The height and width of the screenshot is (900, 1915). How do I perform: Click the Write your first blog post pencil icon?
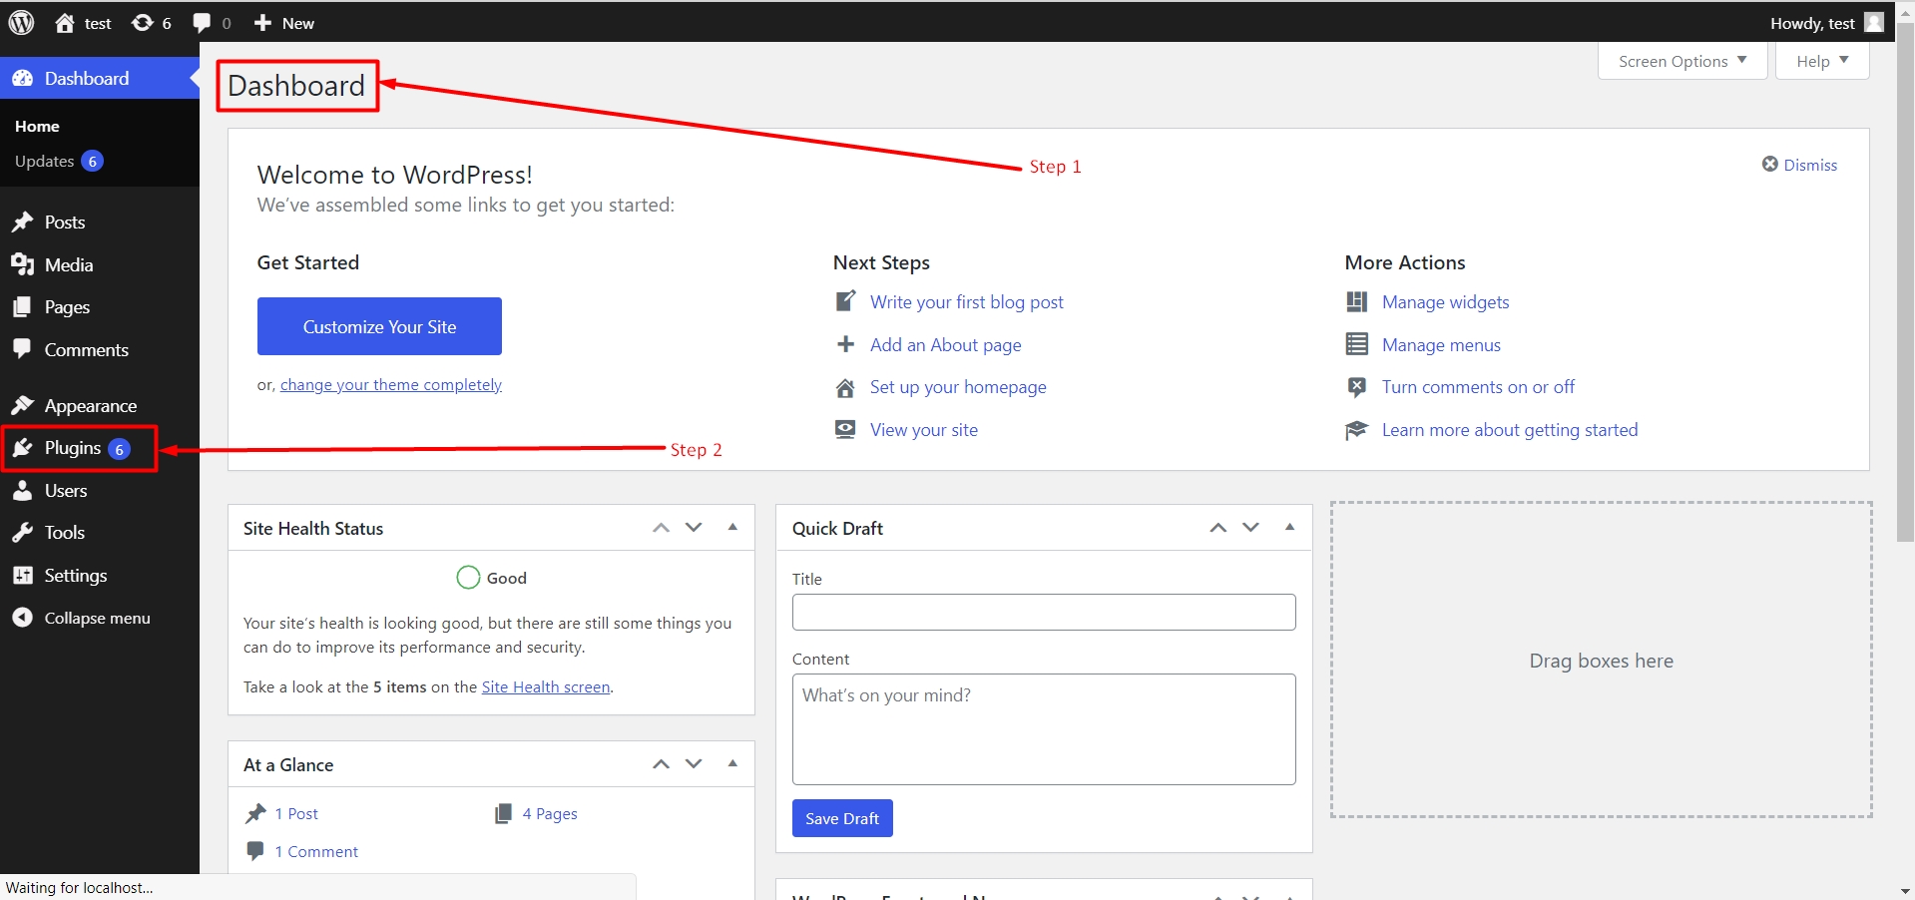pos(845,300)
